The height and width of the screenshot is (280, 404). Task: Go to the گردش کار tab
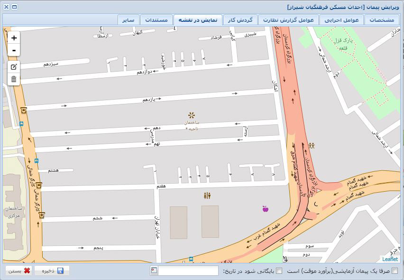coord(240,20)
